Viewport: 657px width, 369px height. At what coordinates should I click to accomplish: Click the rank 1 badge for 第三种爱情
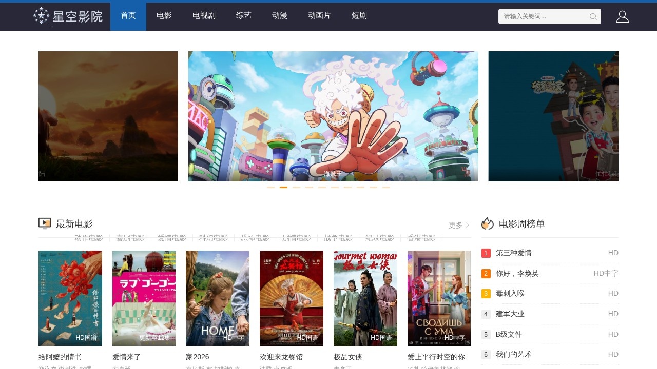[486, 253]
